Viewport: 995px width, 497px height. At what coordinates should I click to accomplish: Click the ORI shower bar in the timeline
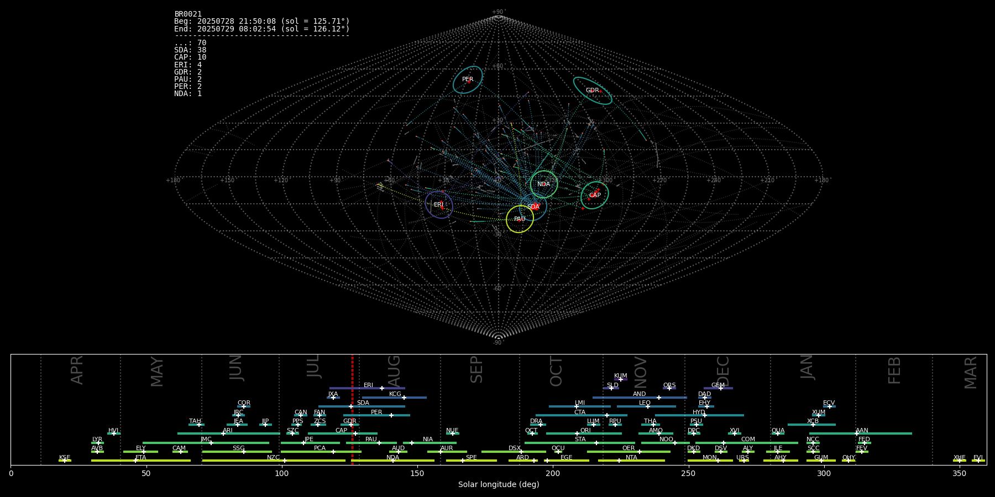click(x=584, y=433)
